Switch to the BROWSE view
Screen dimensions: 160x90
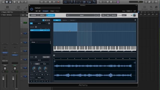click(x=33, y=15)
